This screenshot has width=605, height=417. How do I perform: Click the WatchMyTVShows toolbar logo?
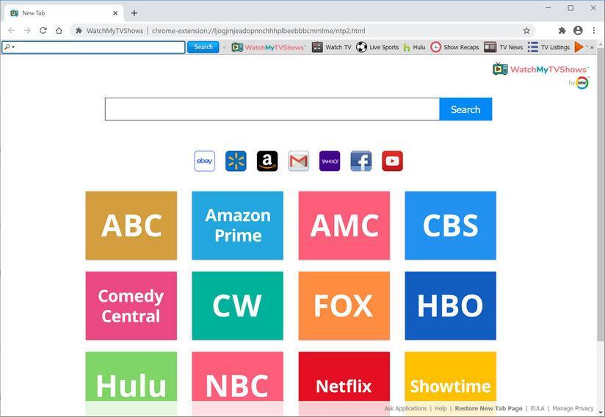(x=269, y=47)
